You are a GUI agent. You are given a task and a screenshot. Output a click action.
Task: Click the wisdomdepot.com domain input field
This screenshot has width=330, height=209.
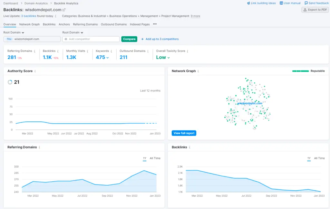tap(32, 39)
